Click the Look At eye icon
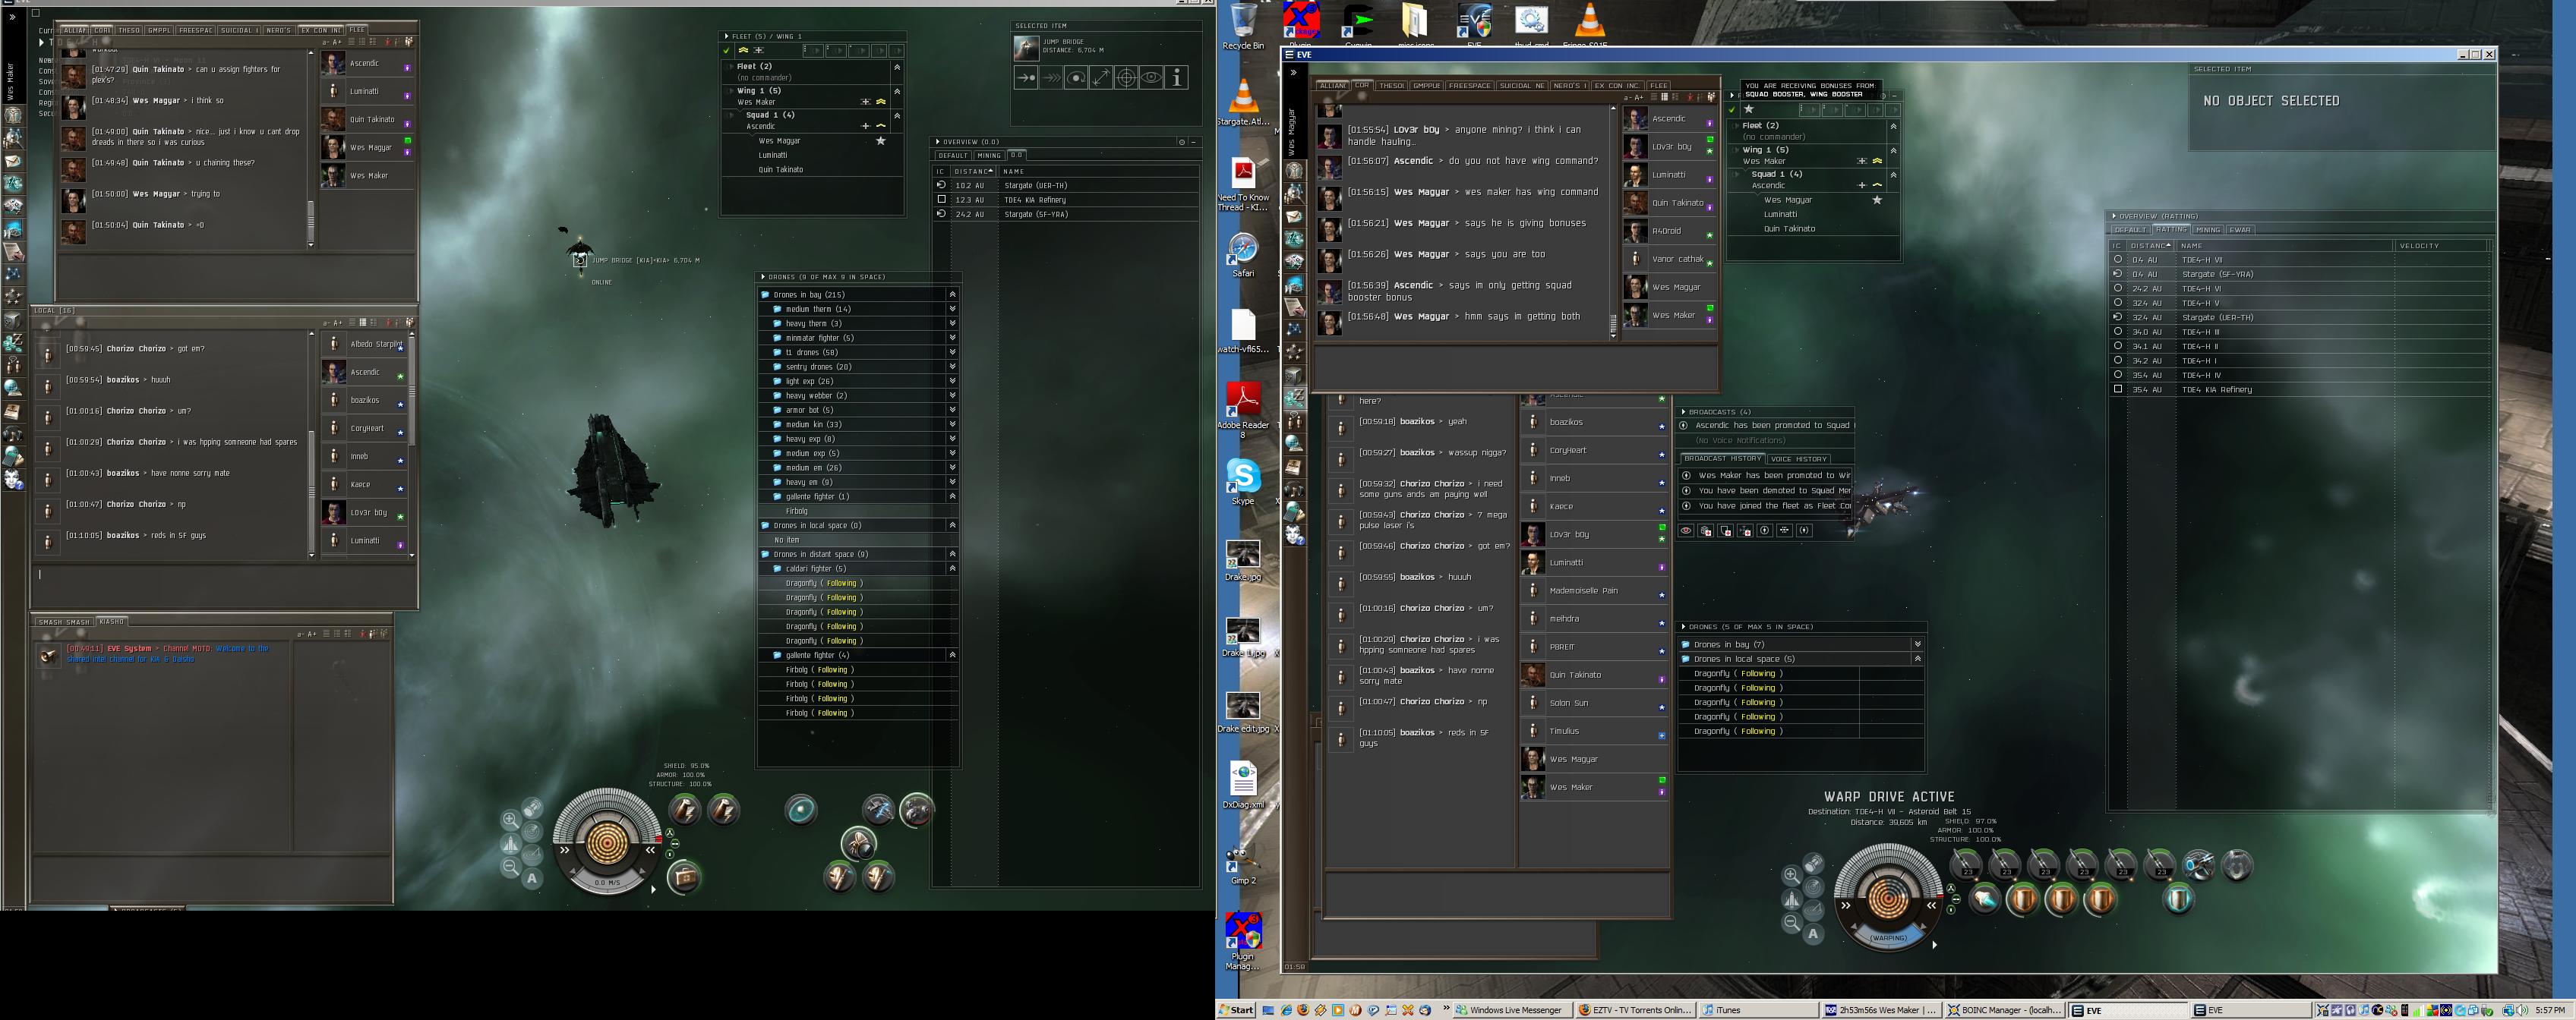The width and height of the screenshot is (2576, 1020). tap(1151, 78)
